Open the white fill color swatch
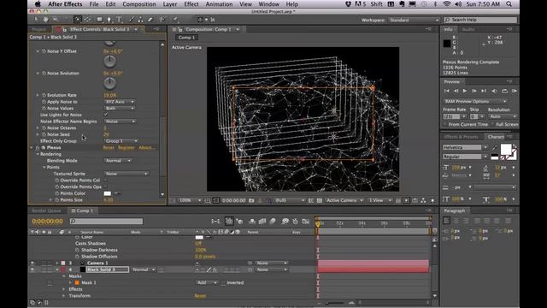 pyautogui.click(x=505, y=149)
